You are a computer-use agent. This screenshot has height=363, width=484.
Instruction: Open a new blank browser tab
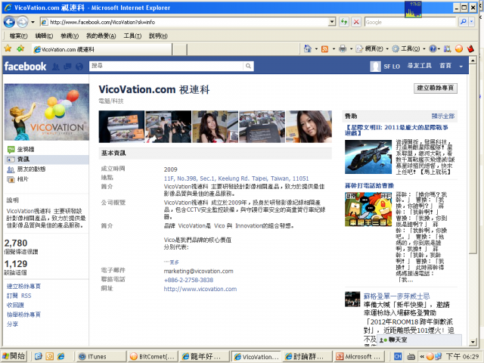pyautogui.click(x=179, y=49)
